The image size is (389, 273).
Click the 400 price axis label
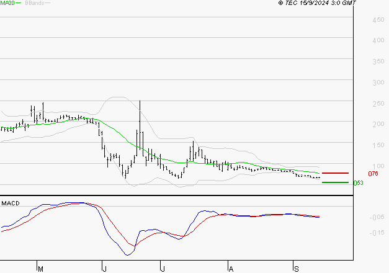378,40
